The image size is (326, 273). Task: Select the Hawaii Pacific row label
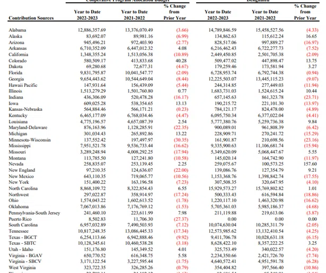[x=23, y=85]
